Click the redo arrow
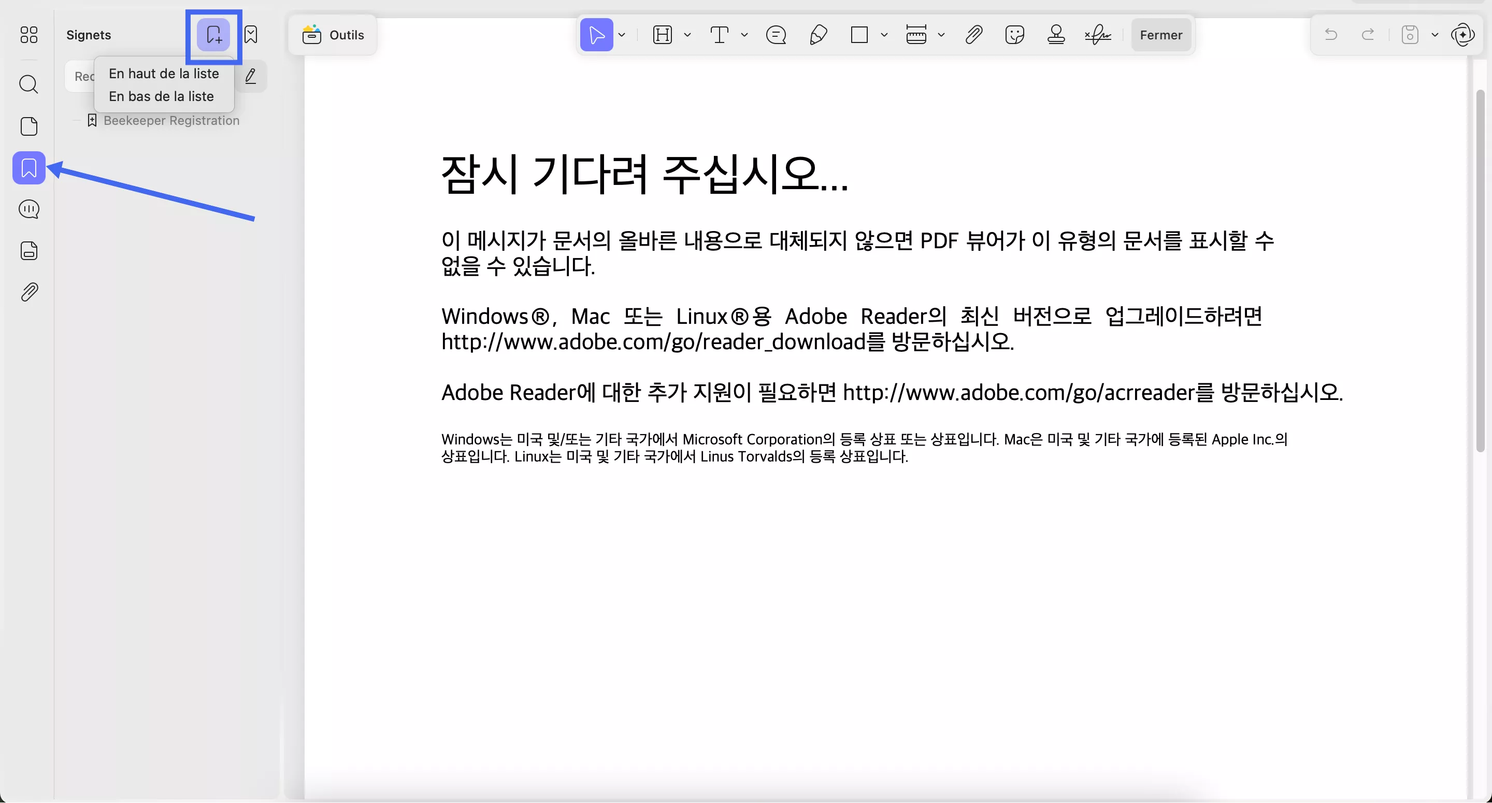This screenshot has height=803, width=1492. 1368,35
